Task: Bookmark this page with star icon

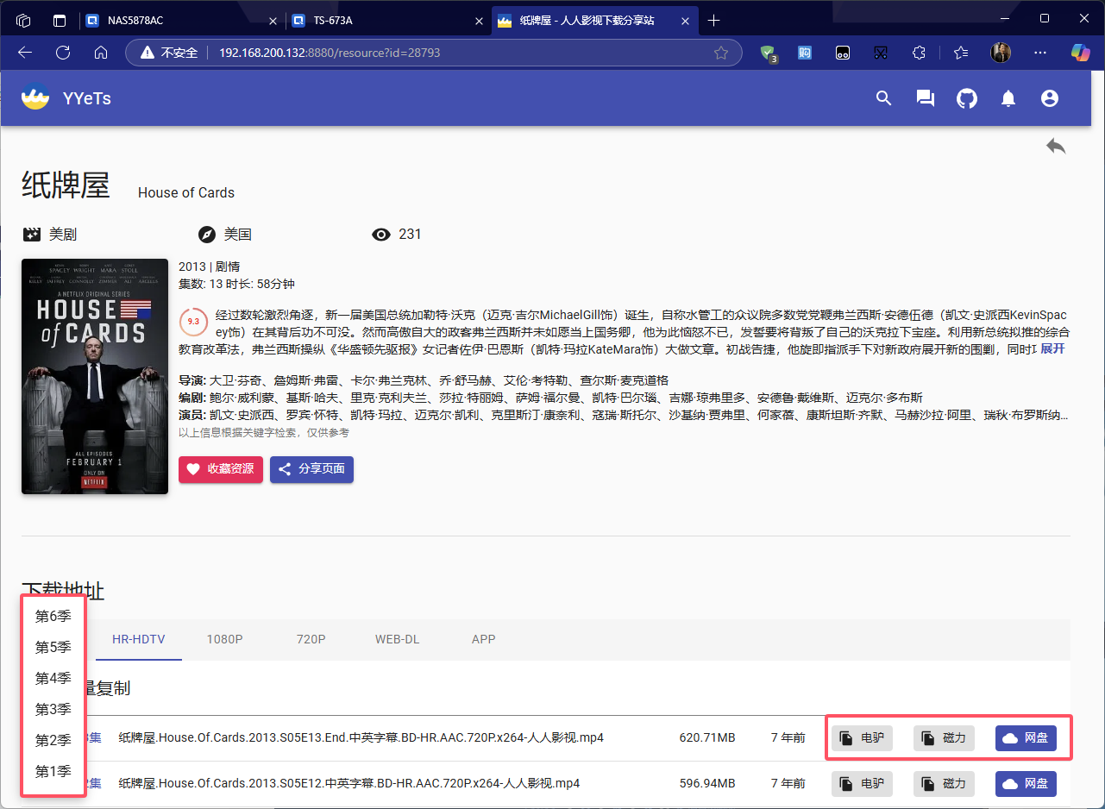Action: (721, 53)
